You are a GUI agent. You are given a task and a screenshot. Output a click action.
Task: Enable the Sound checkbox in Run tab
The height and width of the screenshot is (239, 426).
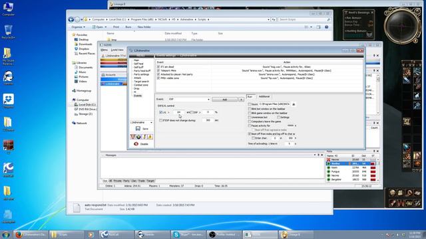[250, 104]
